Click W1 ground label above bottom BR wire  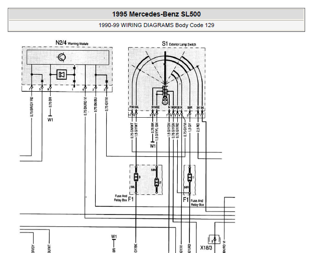coord(114,236)
